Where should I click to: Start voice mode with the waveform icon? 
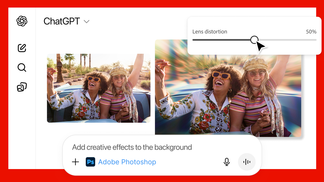[x=247, y=162]
